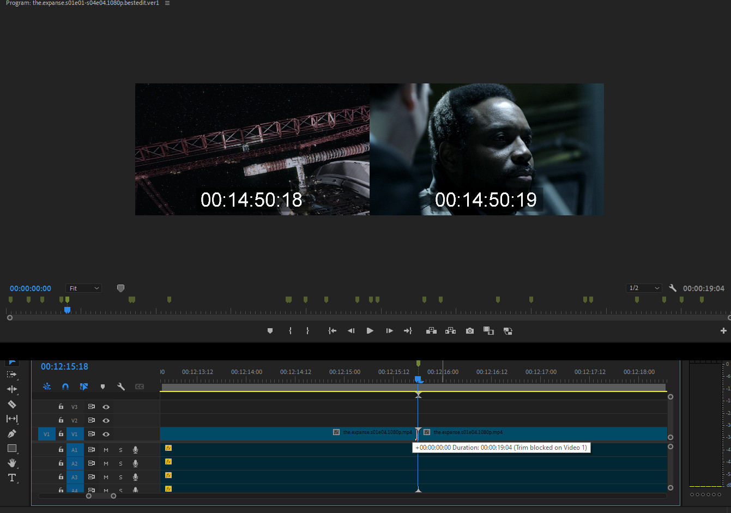
Task: Step forward one frame
Action: (x=389, y=331)
